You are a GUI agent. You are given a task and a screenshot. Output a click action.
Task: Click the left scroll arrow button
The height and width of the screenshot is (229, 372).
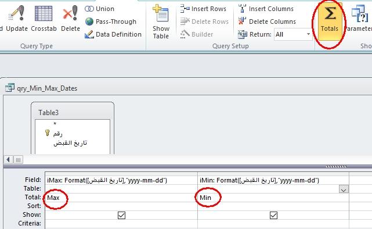(8, 159)
